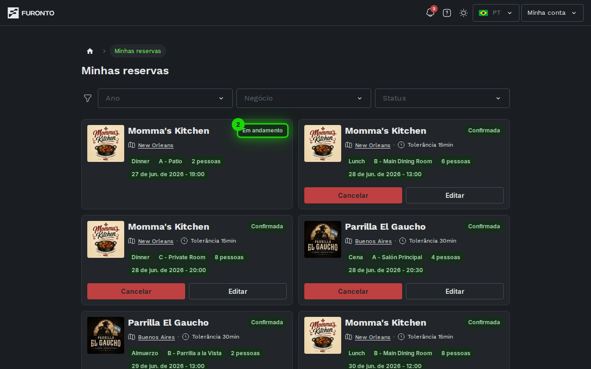The height and width of the screenshot is (369, 591).
Task: Click the "Almuerzo" tag
Action: (x=145, y=353)
